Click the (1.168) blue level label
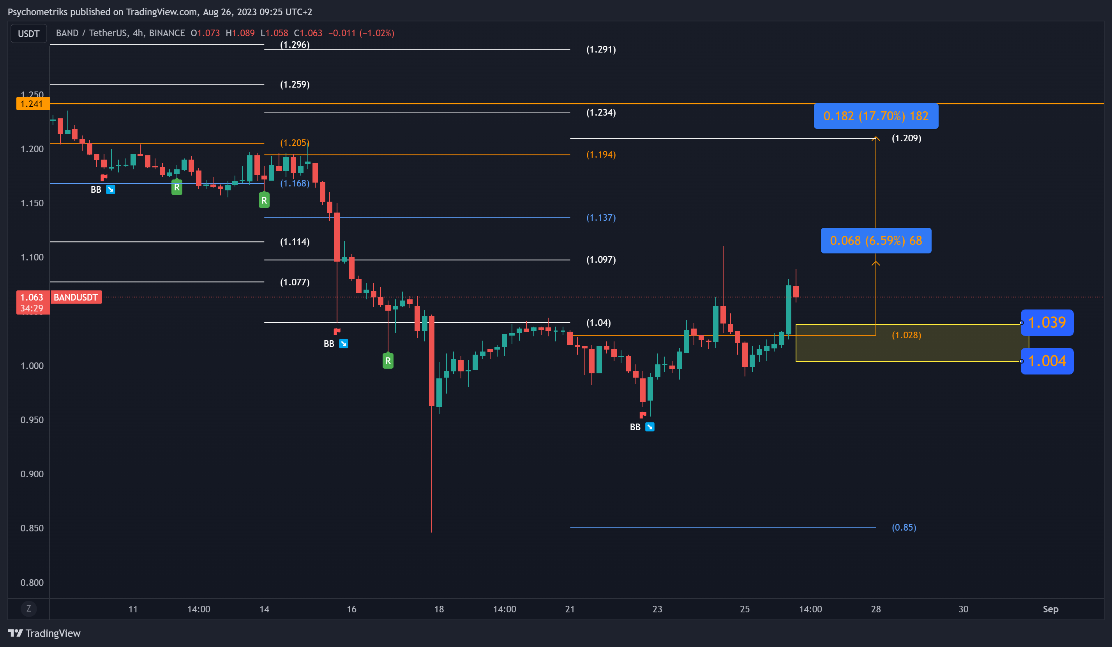1112x647 pixels. point(295,183)
